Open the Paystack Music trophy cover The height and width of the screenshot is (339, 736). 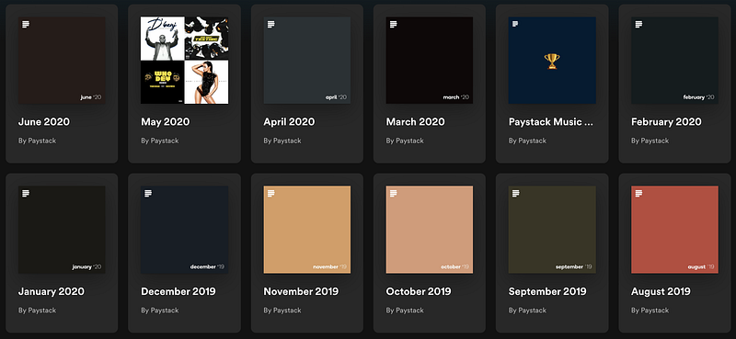pyautogui.click(x=552, y=61)
